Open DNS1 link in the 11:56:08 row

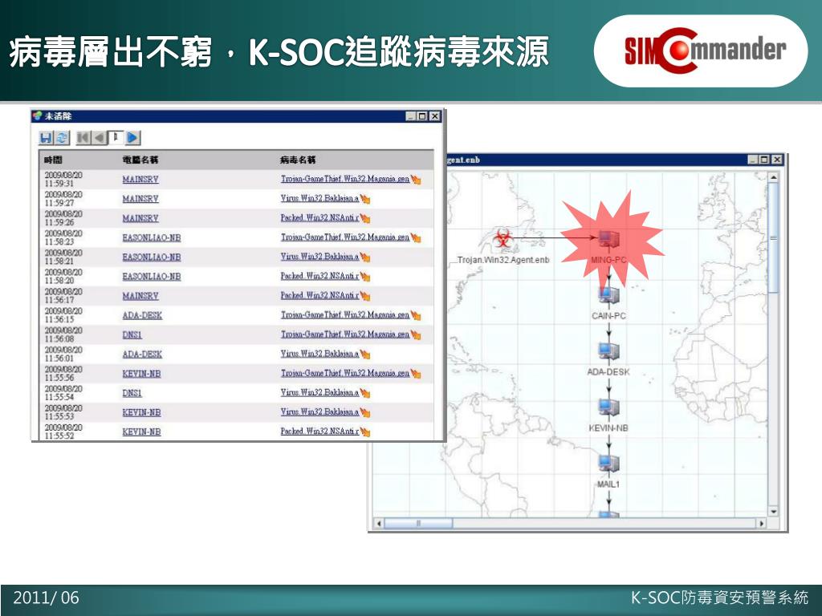[132, 334]
